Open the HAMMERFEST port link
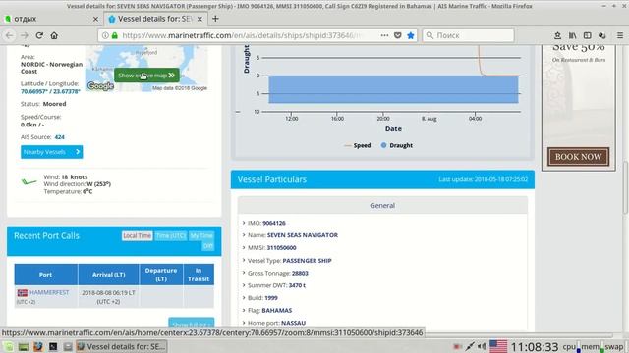Image resolution: width=629 pixels, height=353 pixels. [x=49, y=292]
